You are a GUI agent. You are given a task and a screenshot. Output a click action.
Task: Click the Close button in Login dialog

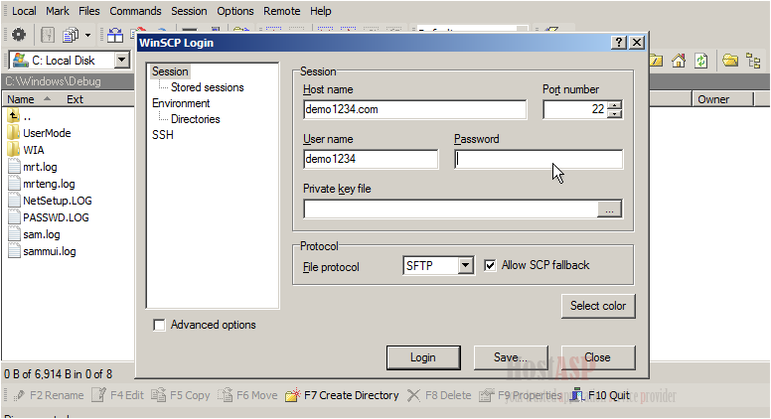click(598, 357)
